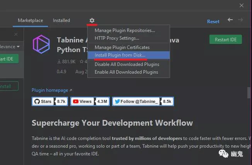Click the description panel scrollbar
Screen dimensions: 252x165
tap(249, 93)
